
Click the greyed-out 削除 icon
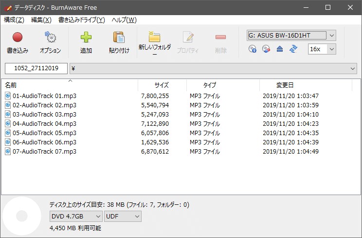(221, 37)
